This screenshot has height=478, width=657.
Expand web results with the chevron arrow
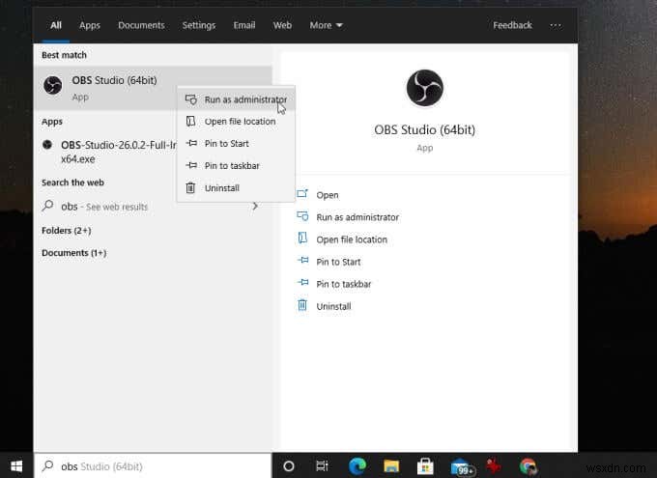(x=255, y=206)
